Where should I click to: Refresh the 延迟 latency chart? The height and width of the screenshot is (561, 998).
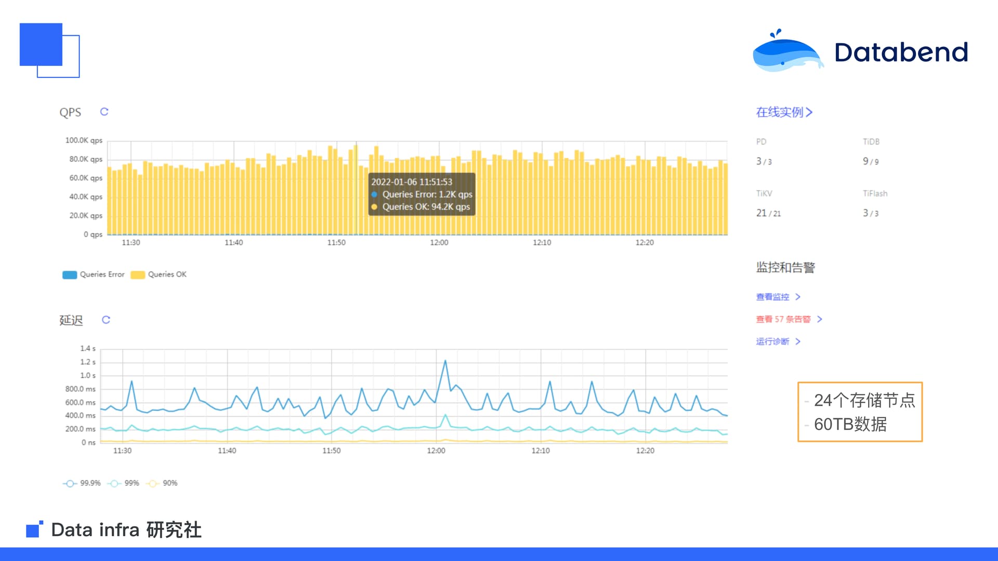(106, 319)
